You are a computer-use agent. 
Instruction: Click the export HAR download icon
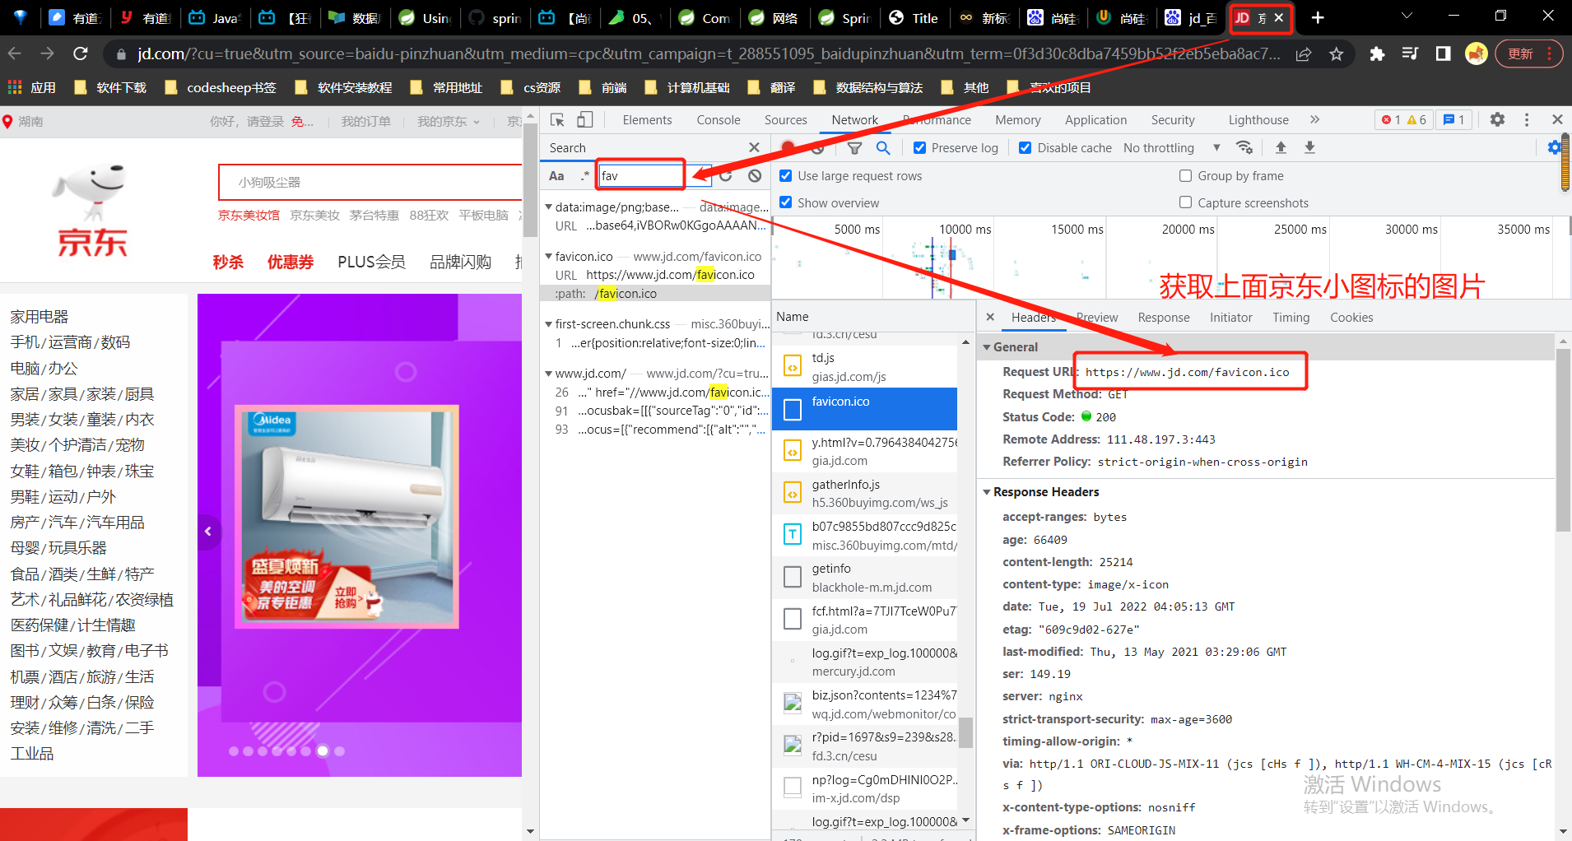tap(1309, 148)
